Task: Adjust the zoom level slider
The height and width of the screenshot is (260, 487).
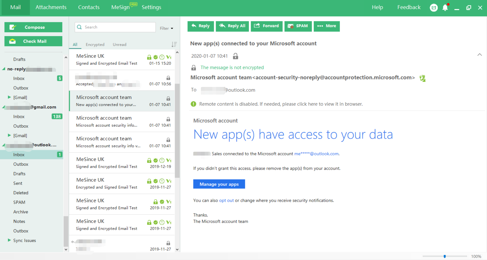Action: [445, 256]
